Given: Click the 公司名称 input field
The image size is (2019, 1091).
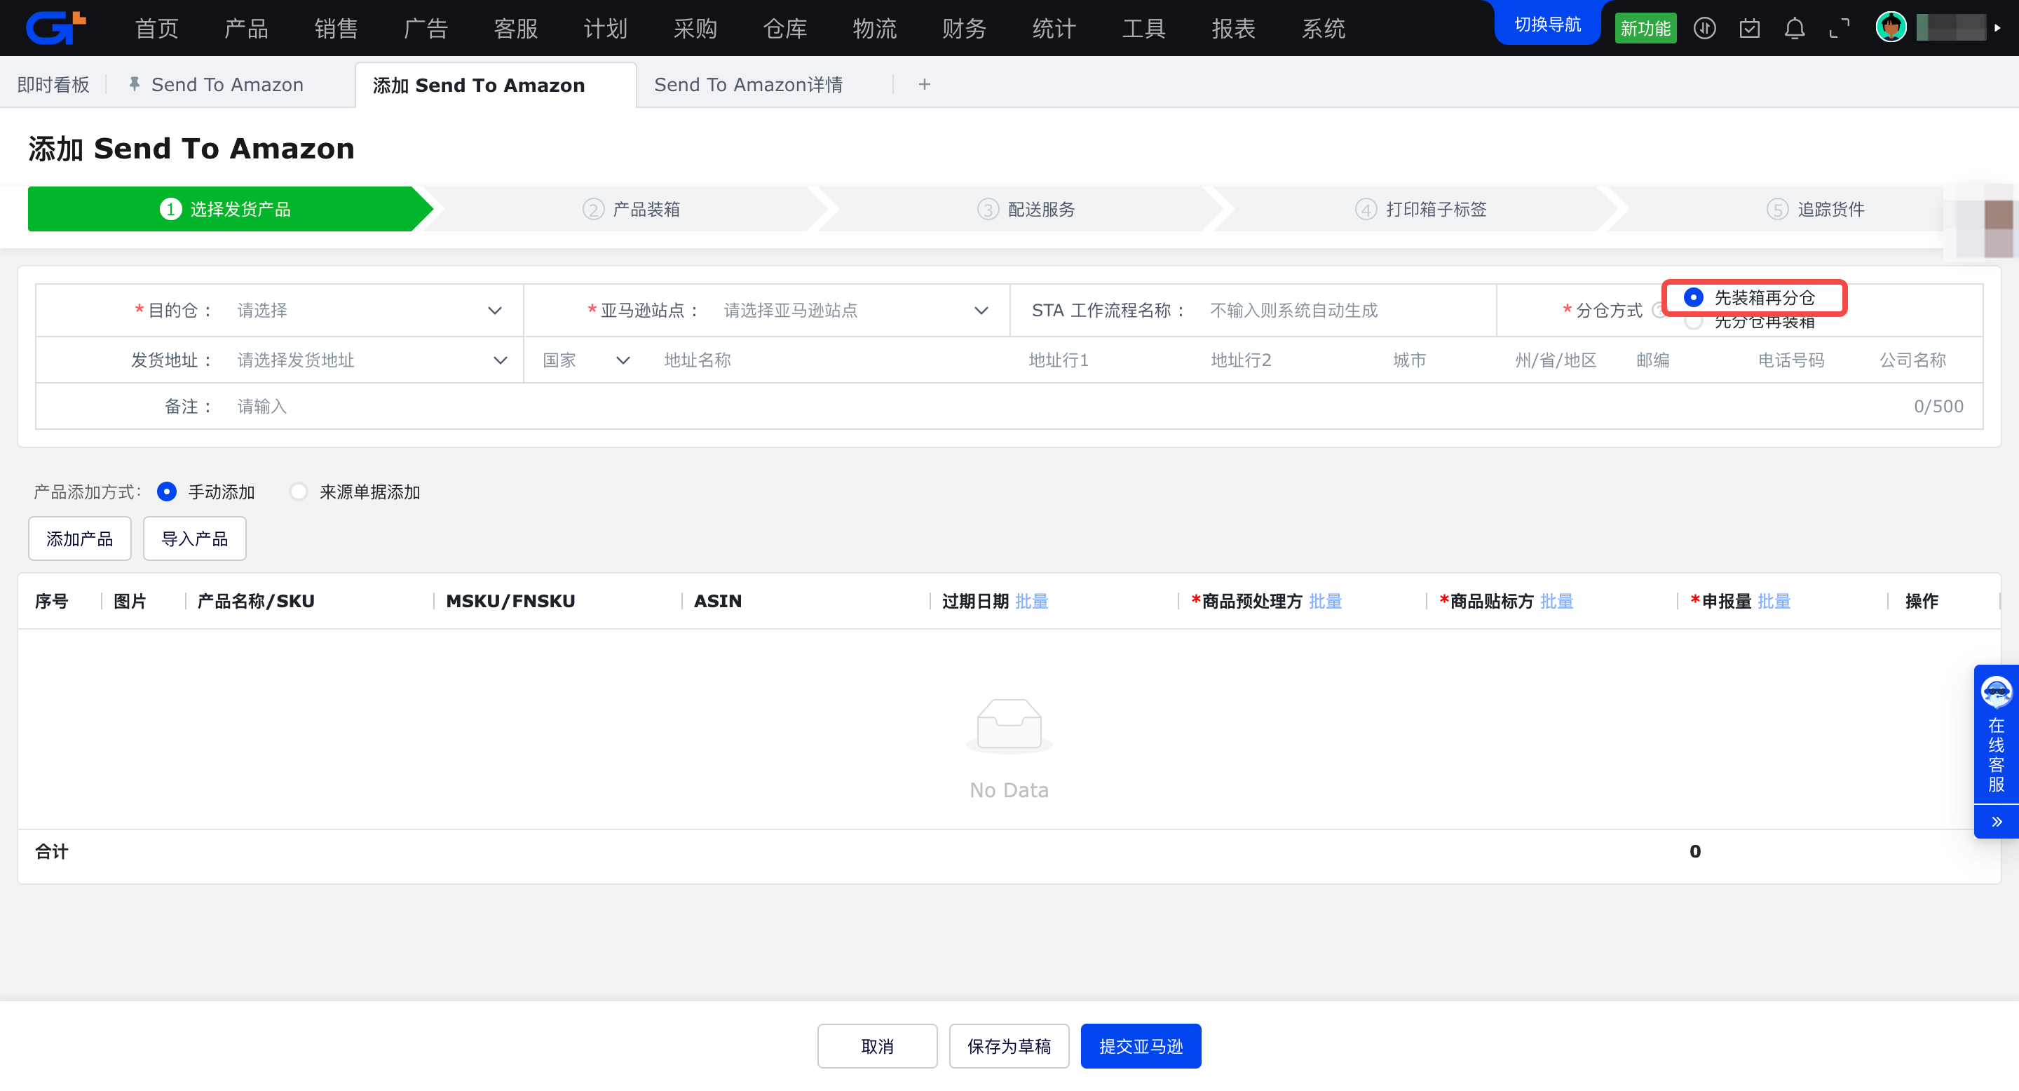Looking at the screenshot, I should tap(1924, 360).
